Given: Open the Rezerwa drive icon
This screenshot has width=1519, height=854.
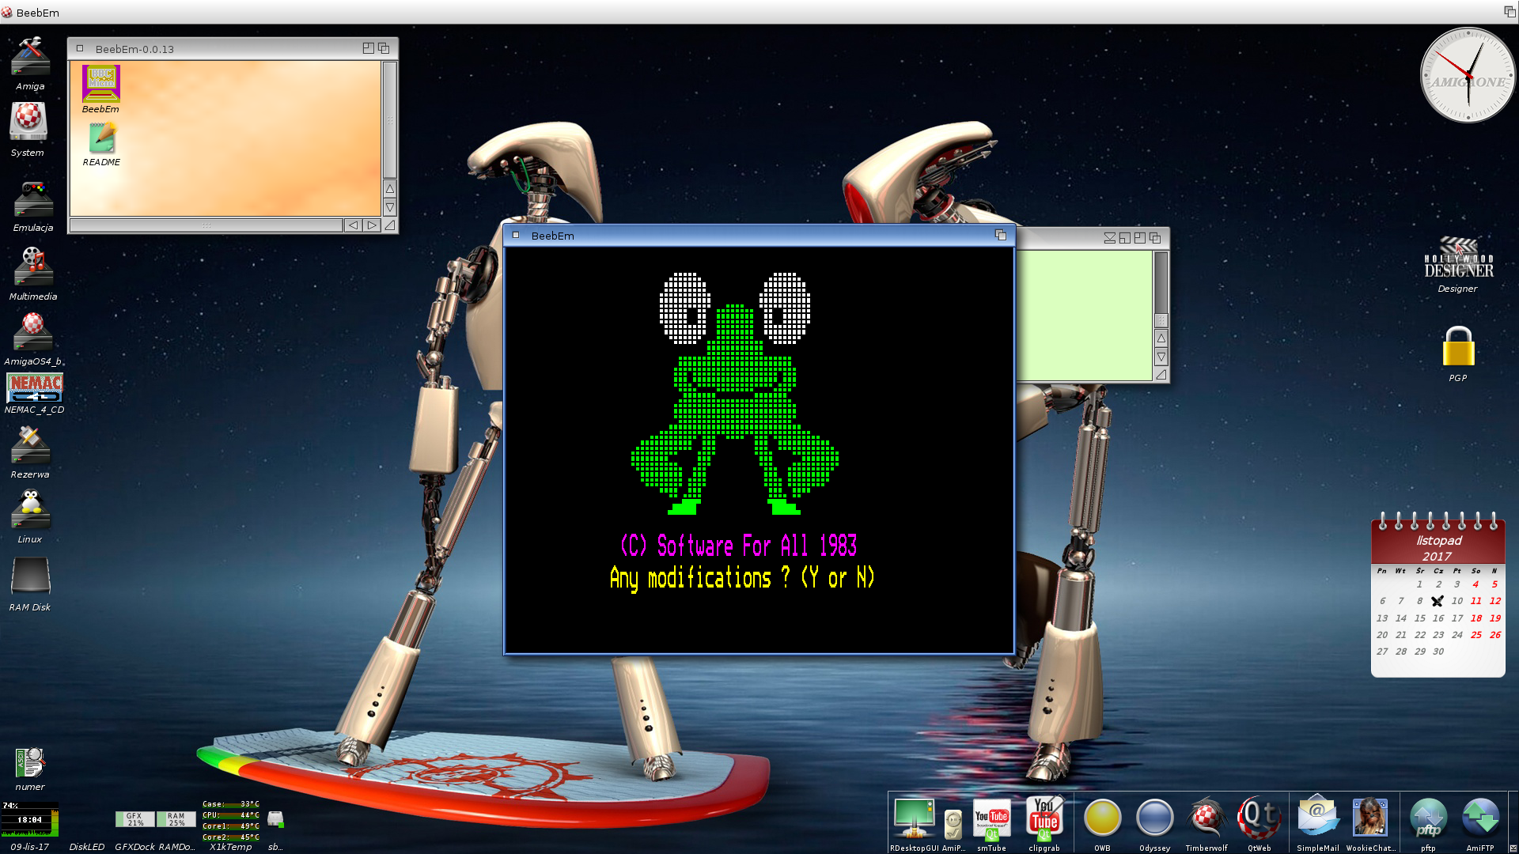Looking at the screenshot, I should click(30, 445).
